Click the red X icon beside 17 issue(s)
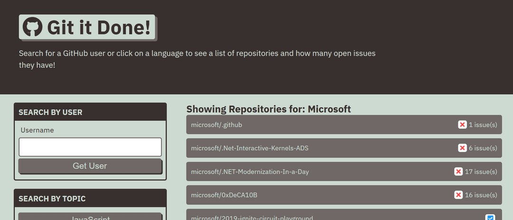The width and height of the screenshot is (513, 220). pyautogui.click(x=458, y=172)
